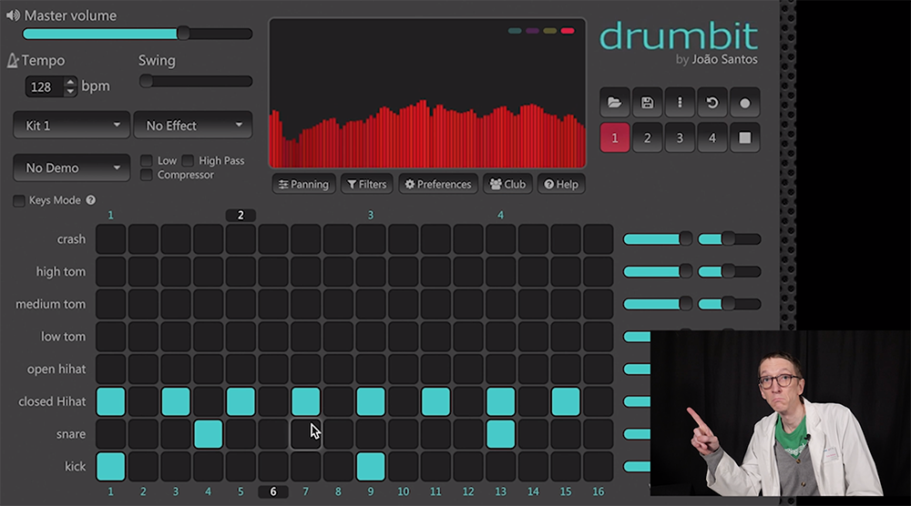
Task: Activate snare step 7
Action: 305,434
